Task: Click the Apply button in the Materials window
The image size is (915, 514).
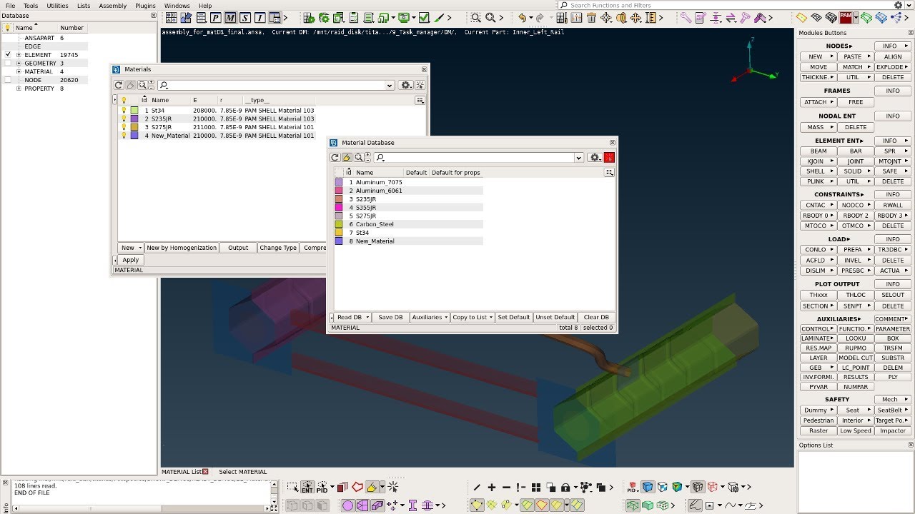Action: 130,261
